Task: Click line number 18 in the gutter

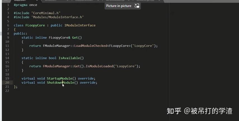Action: tap(7, 74)
